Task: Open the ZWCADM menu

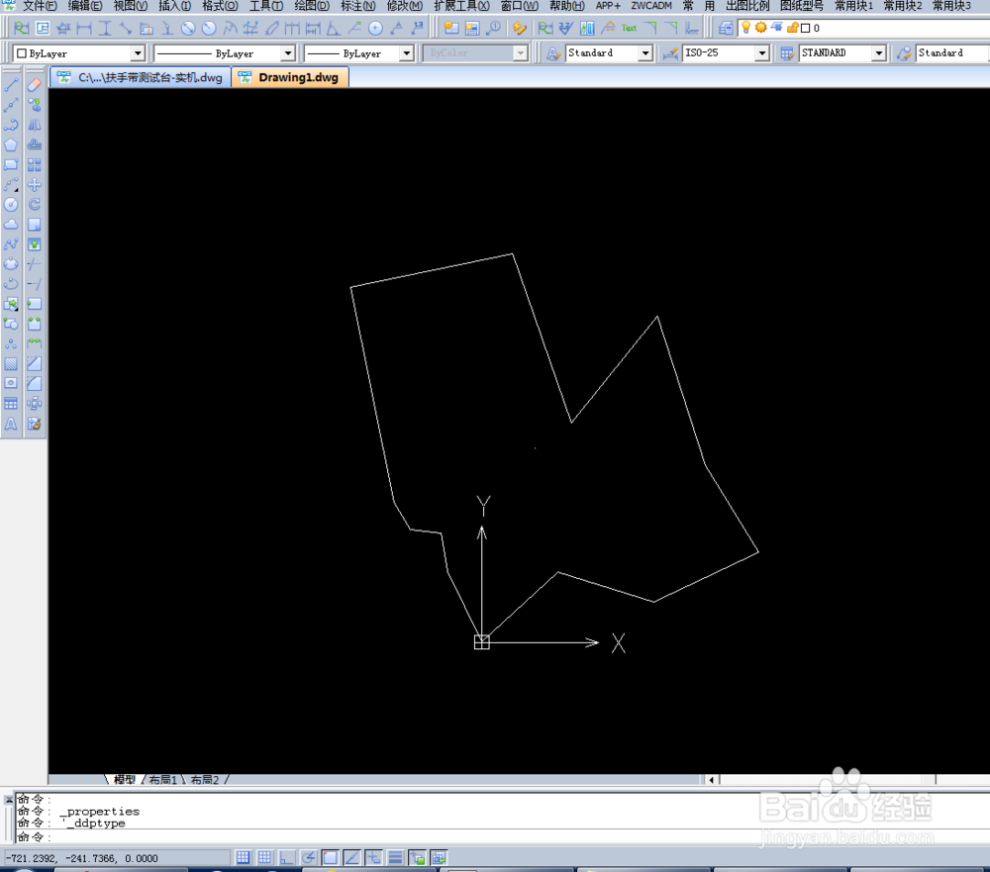Action: pos(651,6)
